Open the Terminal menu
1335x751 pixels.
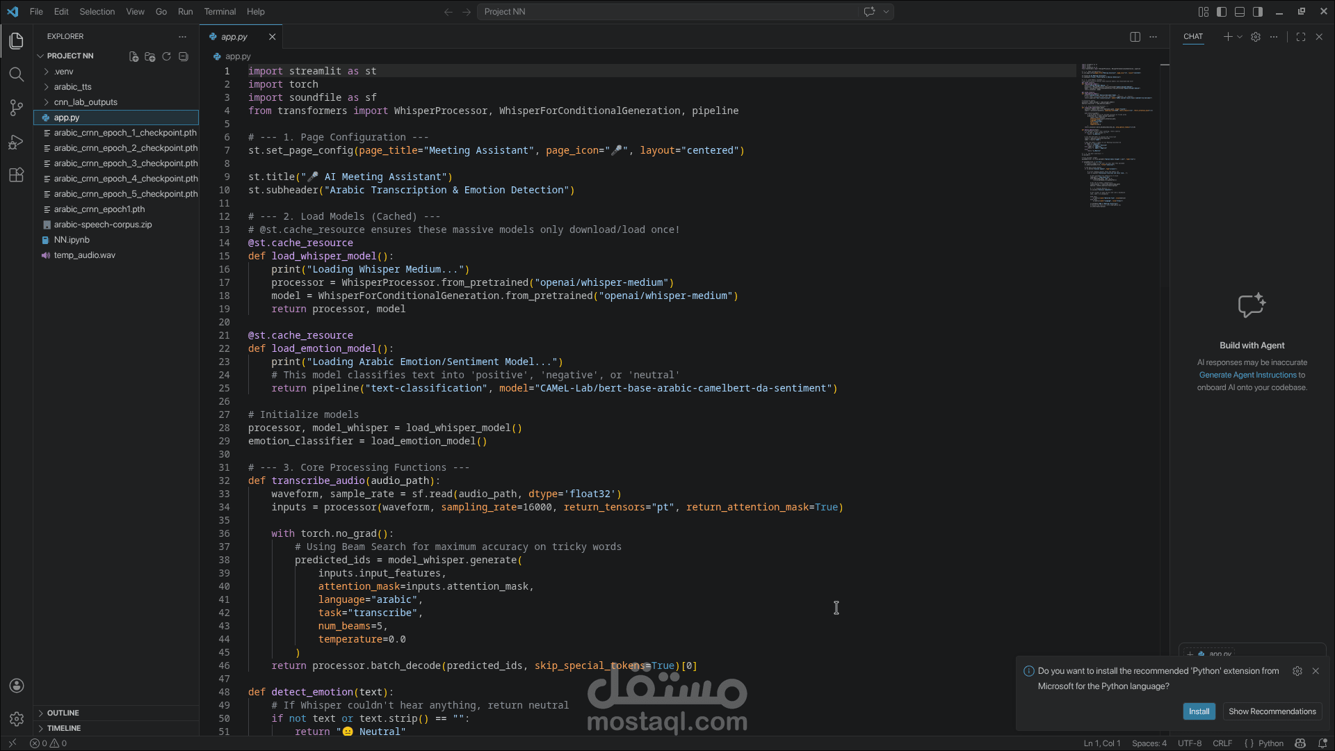(220, 12)
